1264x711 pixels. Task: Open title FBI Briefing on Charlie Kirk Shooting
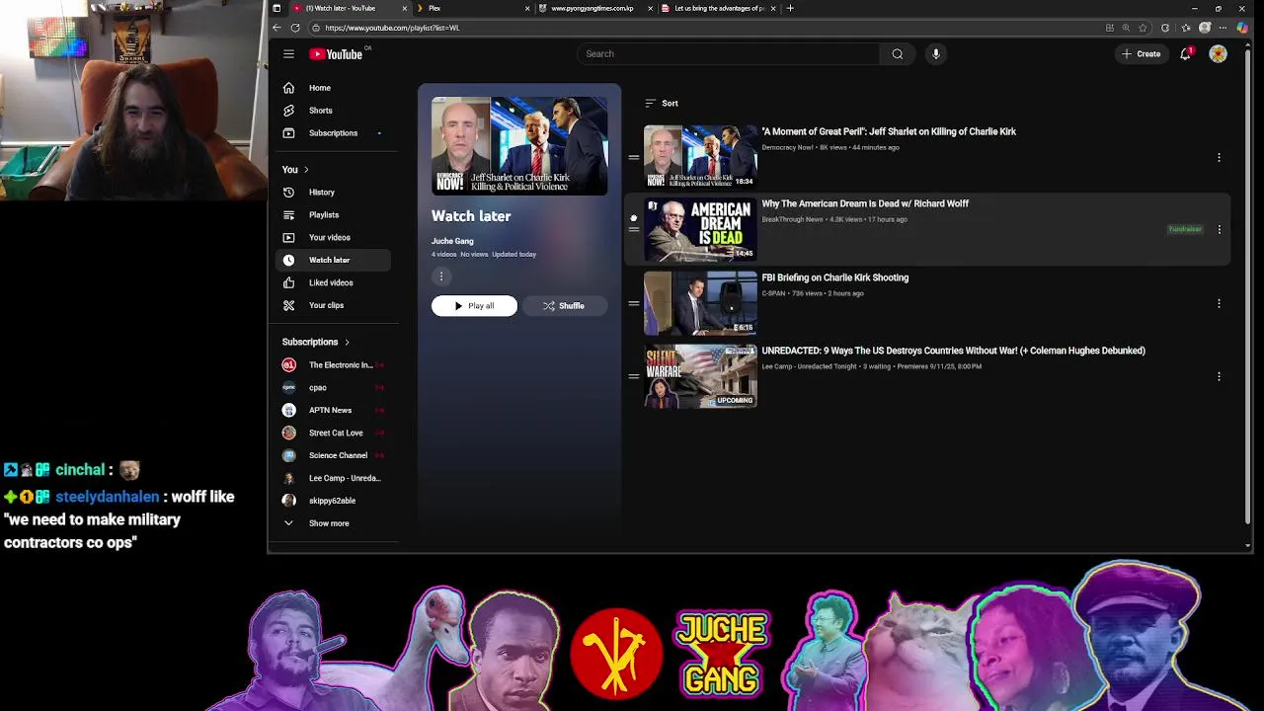click(835, 277)
